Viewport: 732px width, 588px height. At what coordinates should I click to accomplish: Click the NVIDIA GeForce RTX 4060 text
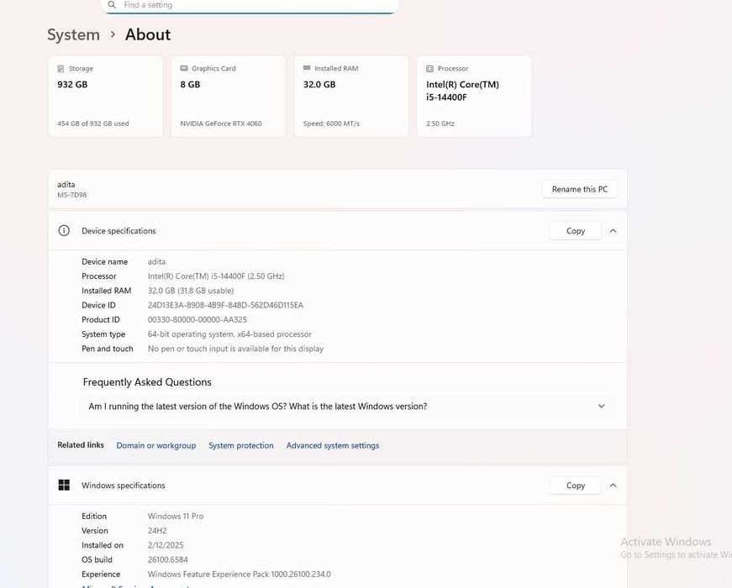tap(221, 123)
